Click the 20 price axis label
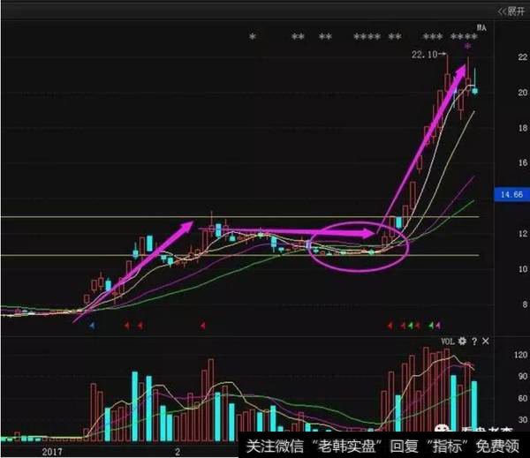The image size is (530, 458). (x=522, y=93)
